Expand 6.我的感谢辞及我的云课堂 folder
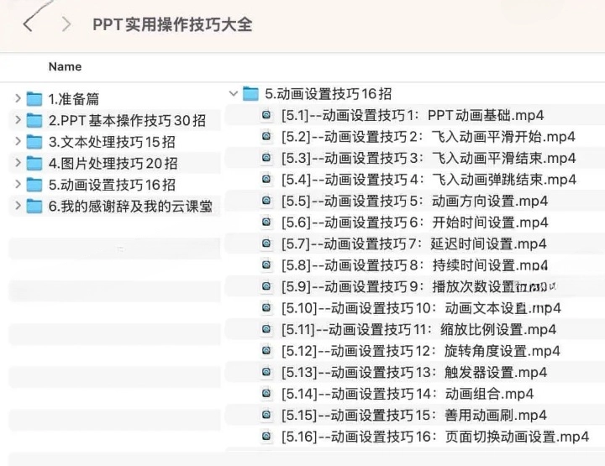Image resolution: width=605 pixels, height=466 pixels. coord(18,207)
